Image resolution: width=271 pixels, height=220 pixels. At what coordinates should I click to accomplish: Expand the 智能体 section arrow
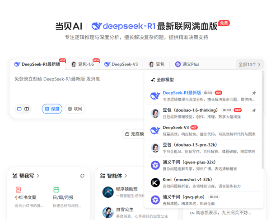(126, 176)
